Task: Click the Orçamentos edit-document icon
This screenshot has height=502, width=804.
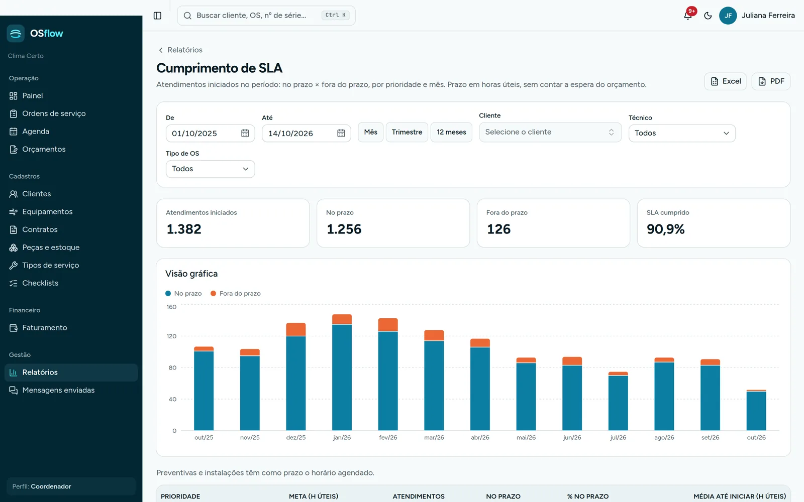Action: pos(14,149)
